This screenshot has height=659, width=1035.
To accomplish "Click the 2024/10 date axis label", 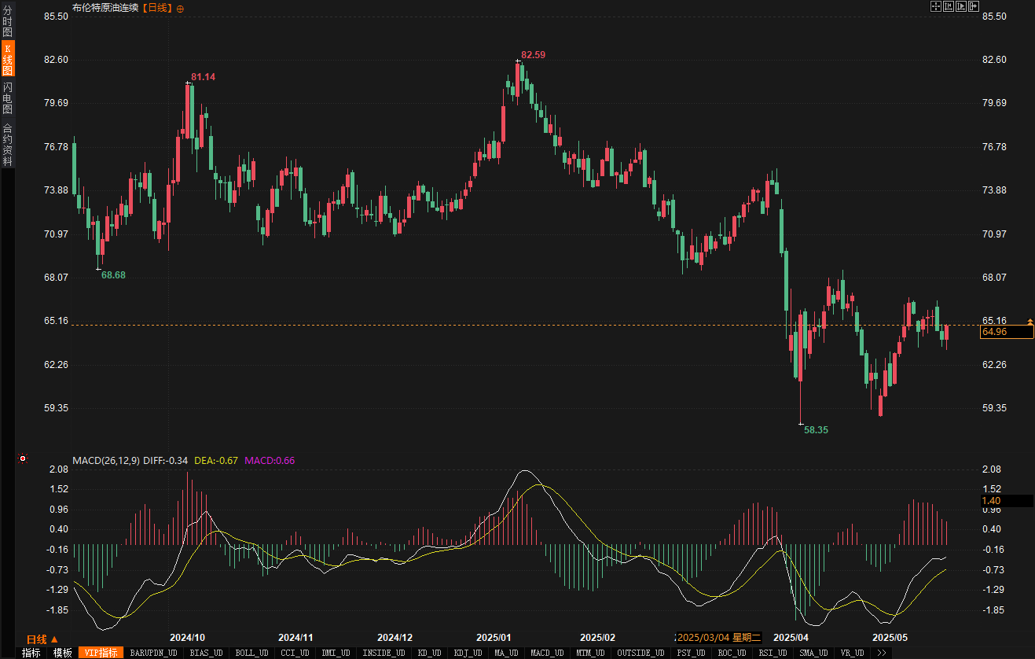I will (188, 638).
